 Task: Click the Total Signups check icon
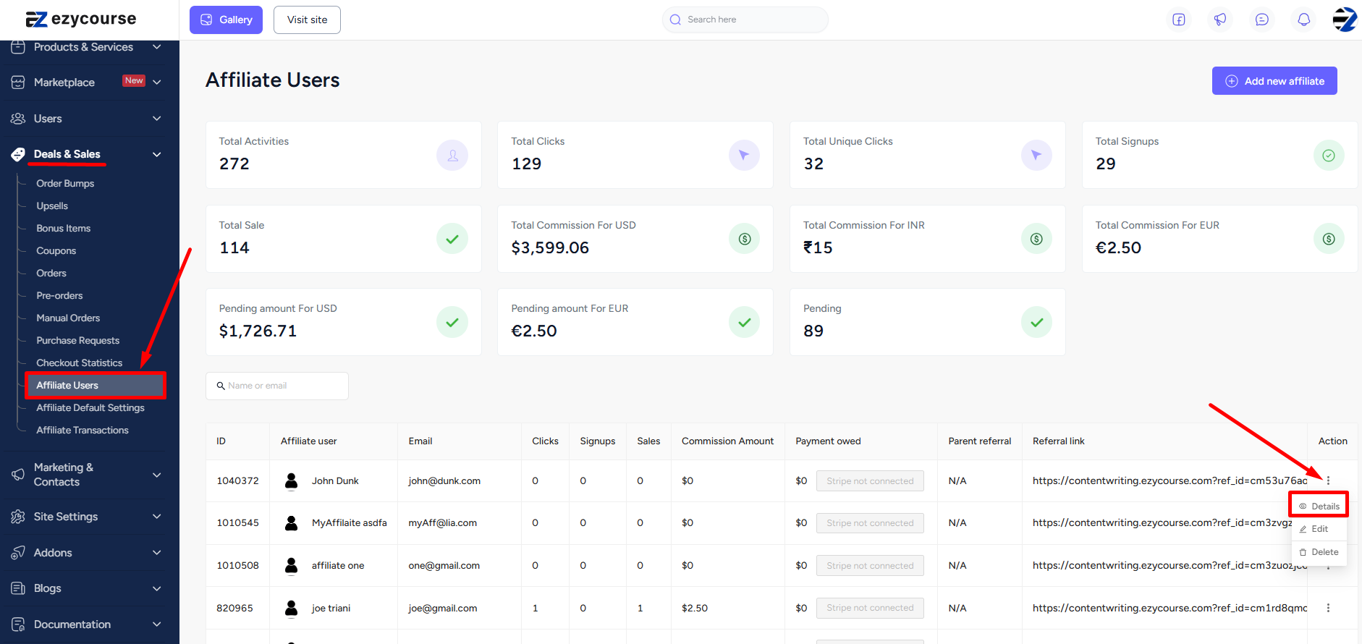[1329, 155]
